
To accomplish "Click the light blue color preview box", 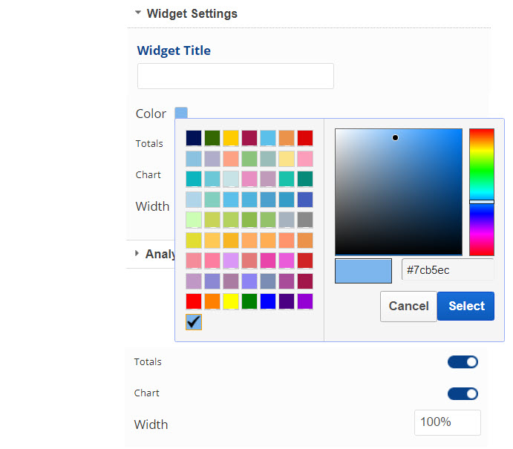I will point(363,271).
